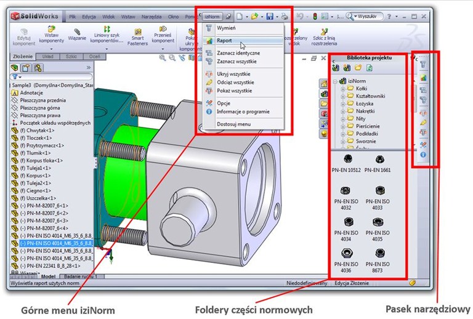Click the Wymień icon in vertical iziNorm toolbar

tap(423, 64)
